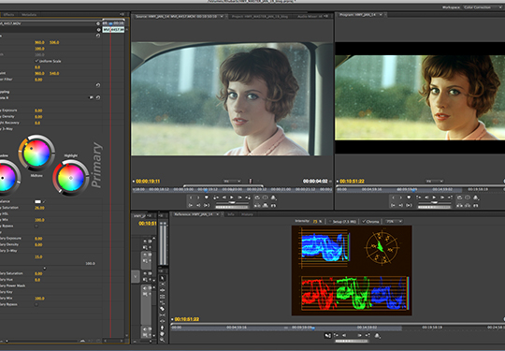This screenshot has width=505, height=351.
Task: Step forward one frame in Source monitor
Action: [x=240, y=197]
